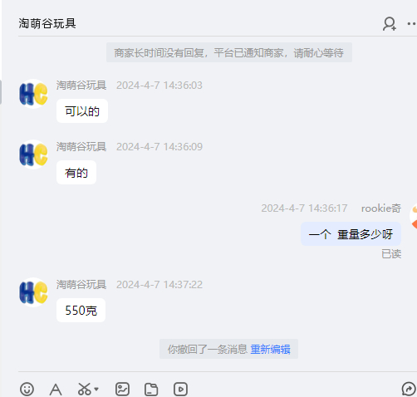
Task: Open the emoji picker in toolbar
Action: point(27,389)
